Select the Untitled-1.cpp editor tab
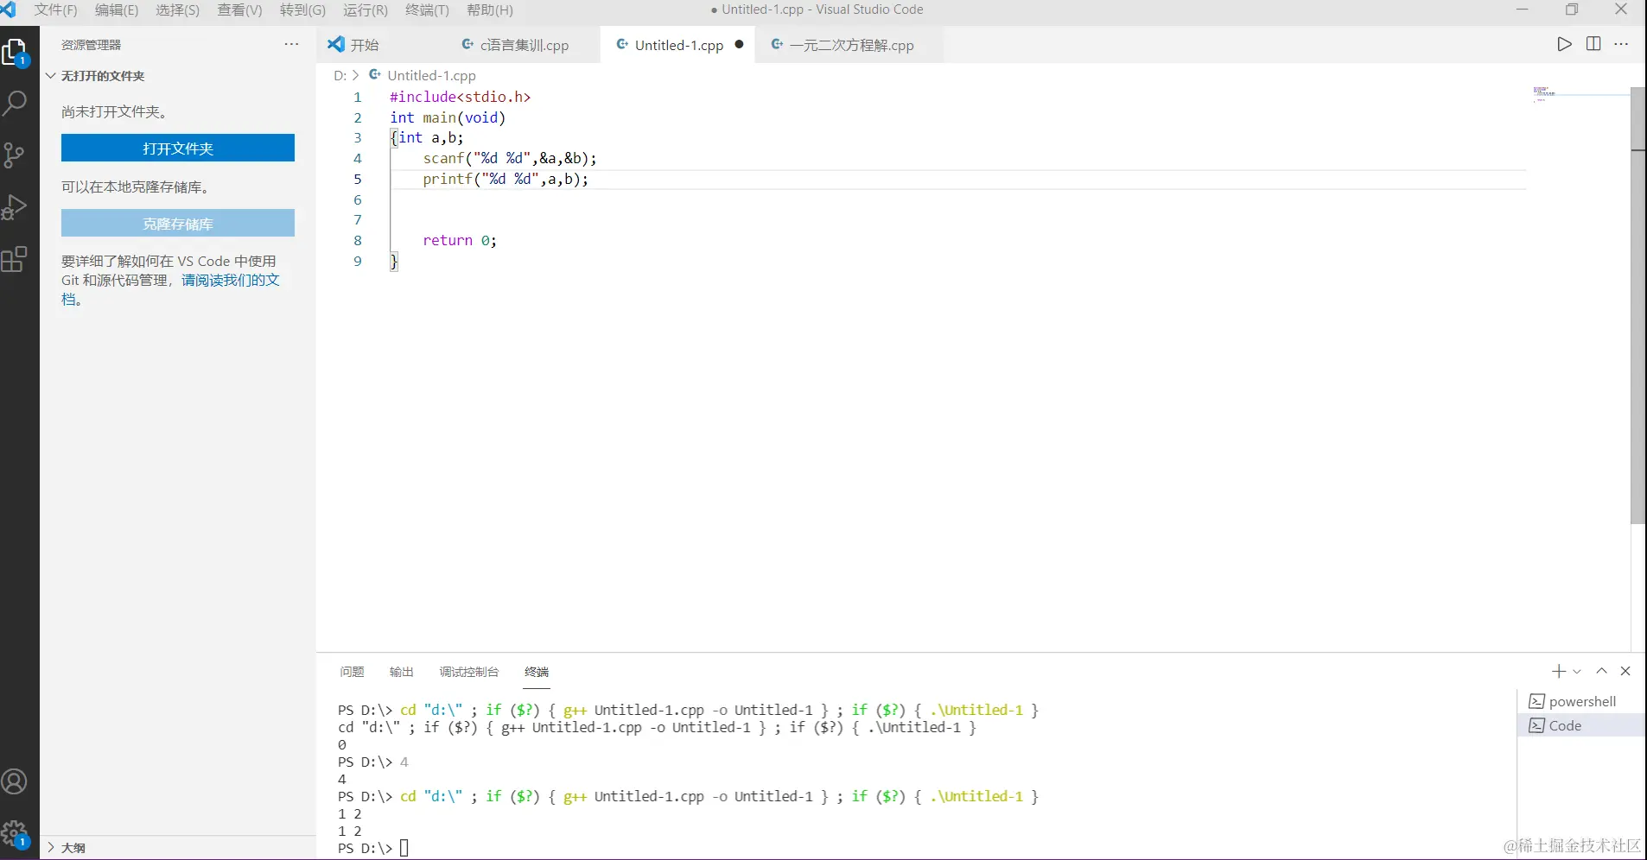1647x860 pixels. point(678,45)
